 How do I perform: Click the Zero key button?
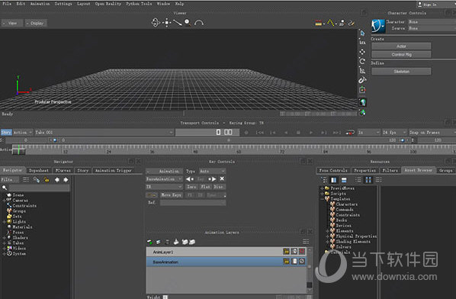(191, 187)
